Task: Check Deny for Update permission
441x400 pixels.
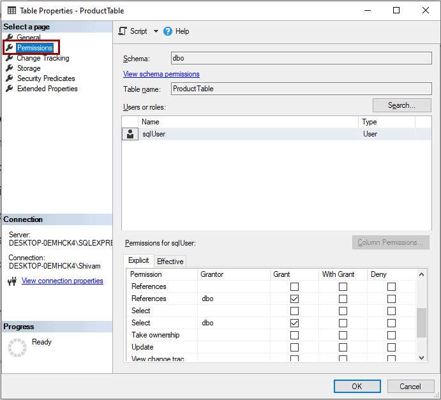Action: (x=391, y=347)
